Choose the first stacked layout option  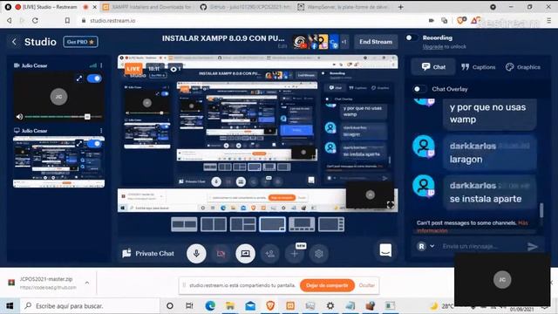[x=184, y=225]
